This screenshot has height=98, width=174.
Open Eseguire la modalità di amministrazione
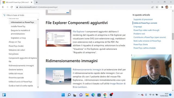pyautogui.click(x=20, y=32)
